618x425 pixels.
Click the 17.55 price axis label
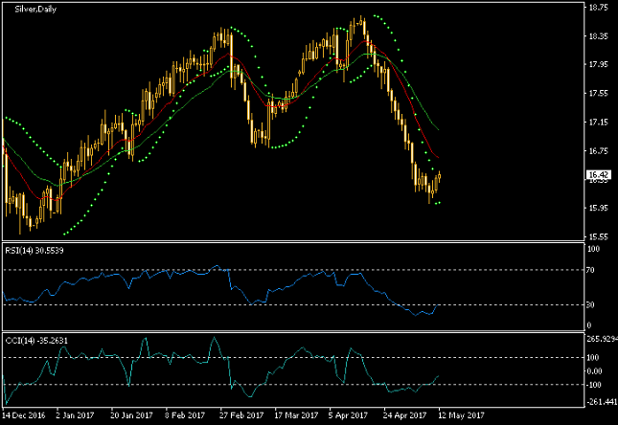tap(598, 94)
